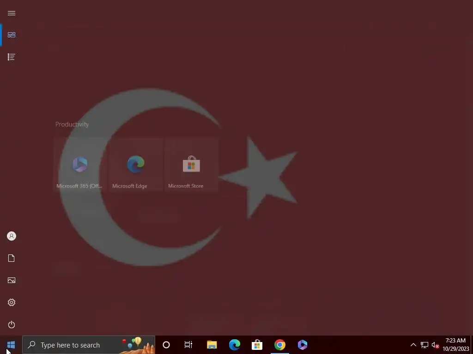Screen dimensions: 473x354
Task: Open the user account icon
Action: (12, 236)
